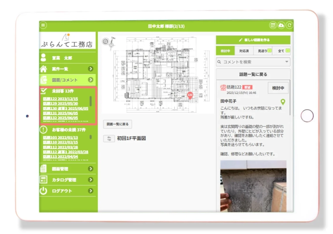Image resolution: width=333 pixels, height=234 pixels.
Task: Open link 話題122 2023/12/15
Action: click(x=61, y=99)
